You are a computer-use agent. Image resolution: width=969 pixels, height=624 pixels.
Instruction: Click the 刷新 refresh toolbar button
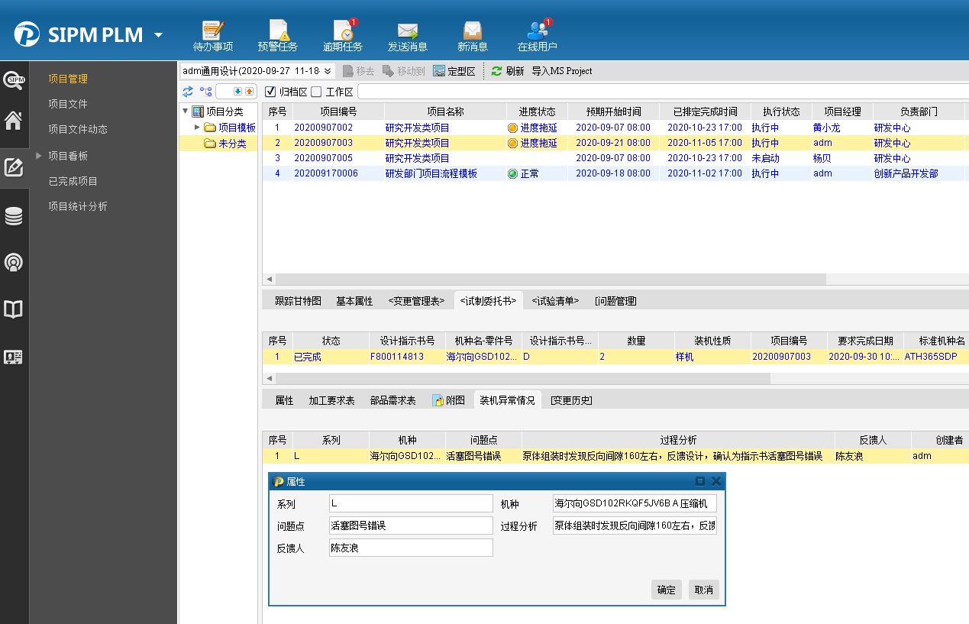[507, 71]
